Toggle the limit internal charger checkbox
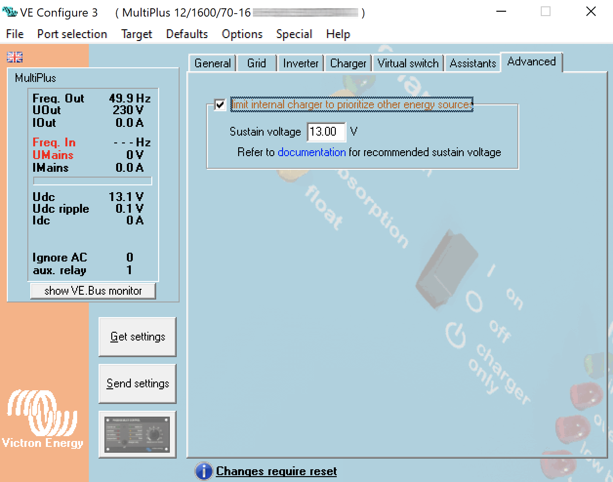613x482 pixels. pyautogui.click(x=220, y=104)
